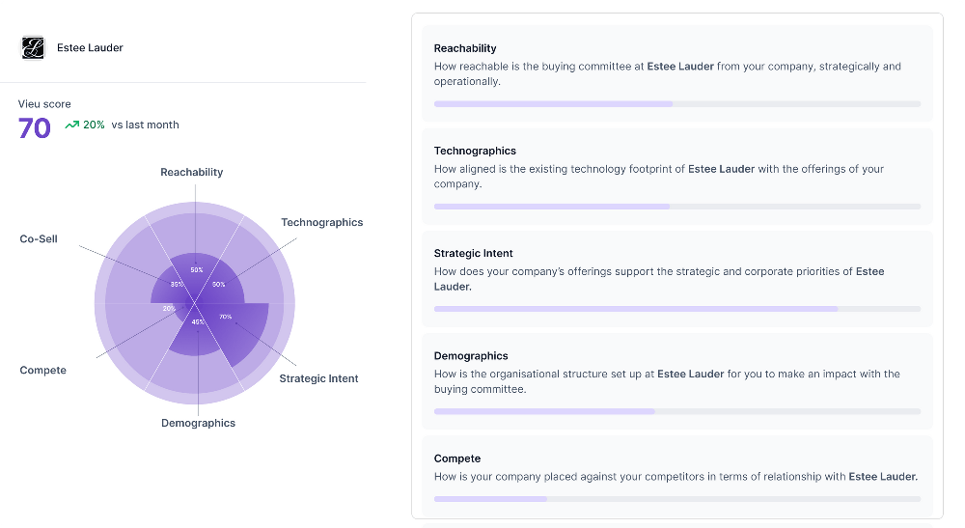Image resolution: width=965 pixels, height=528 pixels.
Task: Select the Reachability label on the radar chart
Action: [191, 172]
